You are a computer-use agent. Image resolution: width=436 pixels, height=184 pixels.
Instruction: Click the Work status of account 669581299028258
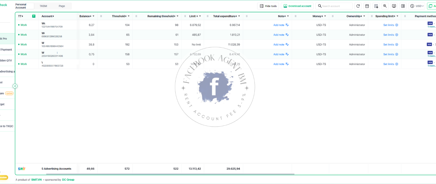tap(22, 35)
